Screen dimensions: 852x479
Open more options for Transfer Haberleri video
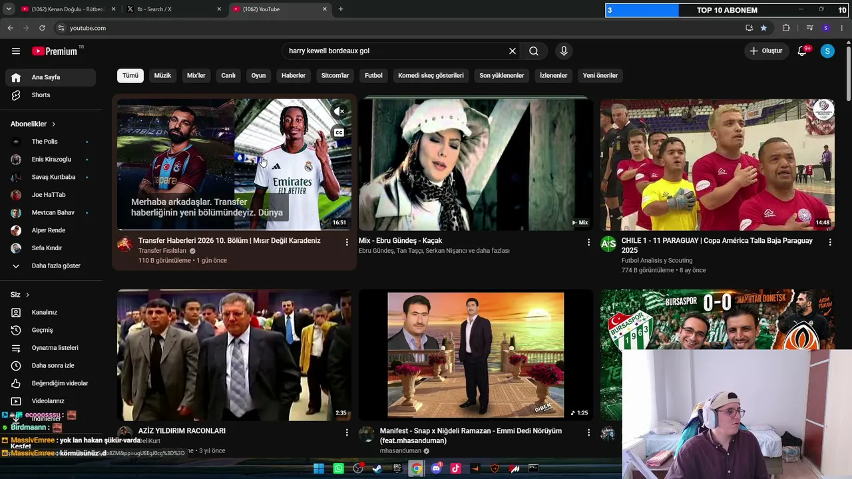(x=347, y=242)
